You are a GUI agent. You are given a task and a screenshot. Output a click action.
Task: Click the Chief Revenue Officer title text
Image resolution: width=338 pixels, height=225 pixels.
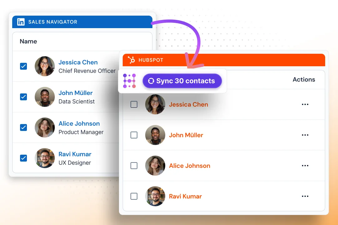coord(87,71)
